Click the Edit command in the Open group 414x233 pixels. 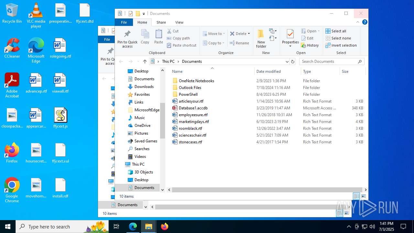(307, 38)
